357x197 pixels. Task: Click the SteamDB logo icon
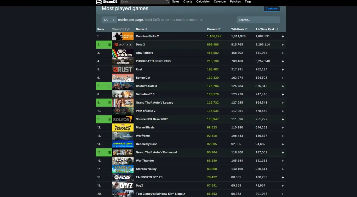pos(99,2)
